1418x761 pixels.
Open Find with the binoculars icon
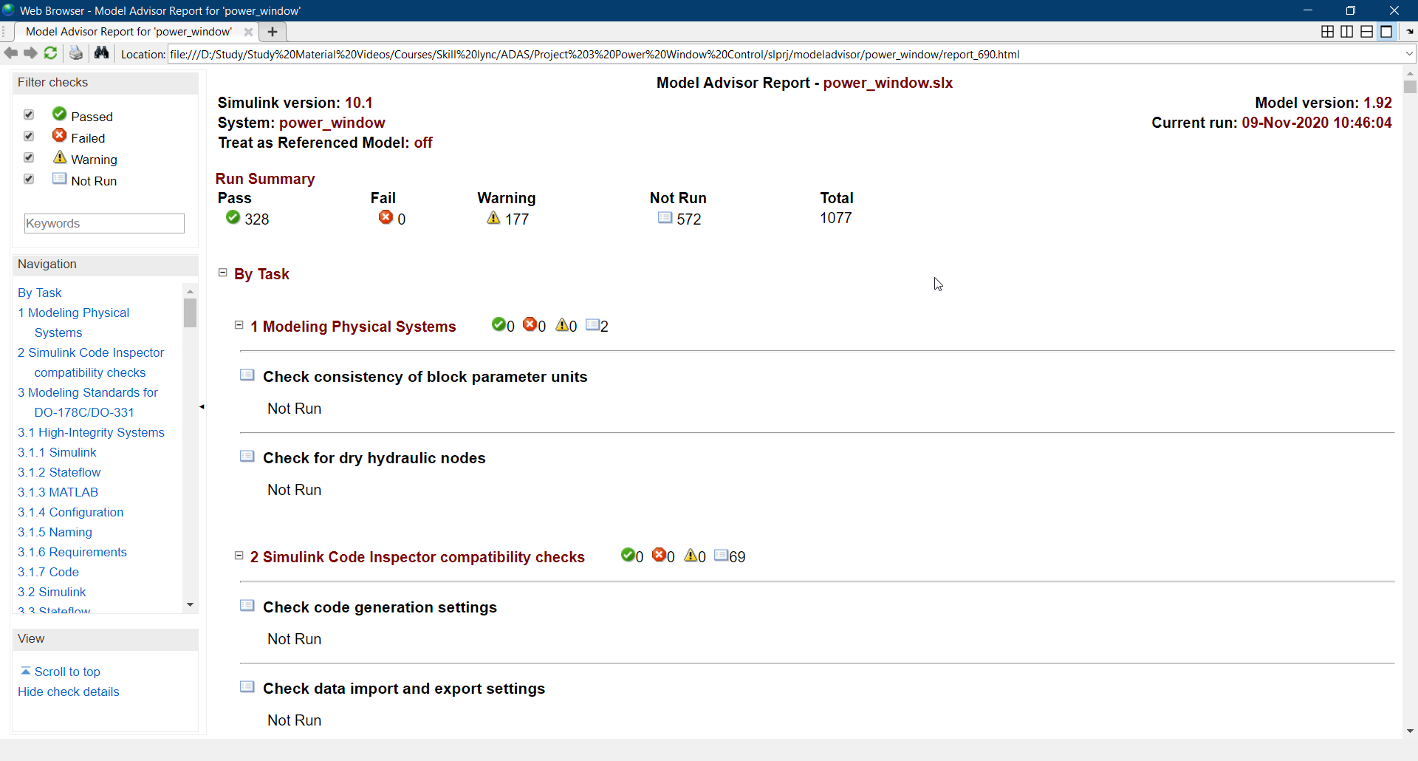101,53
